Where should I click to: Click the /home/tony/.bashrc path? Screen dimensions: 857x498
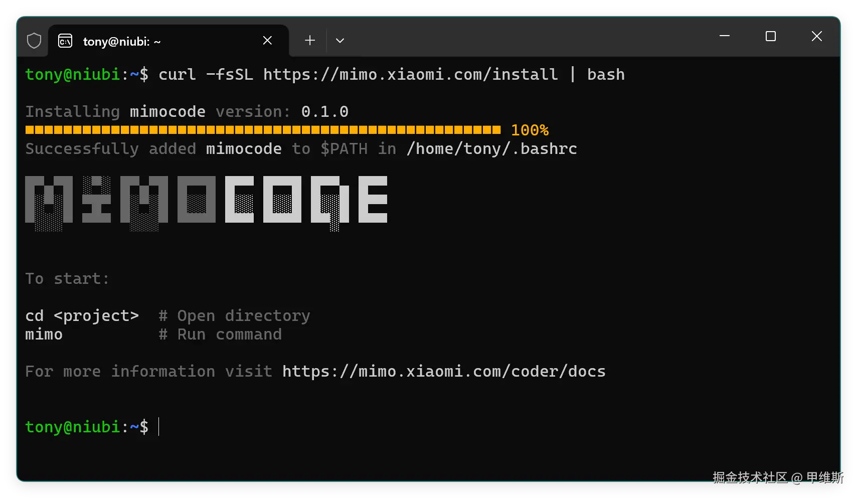tap(492, 149)
